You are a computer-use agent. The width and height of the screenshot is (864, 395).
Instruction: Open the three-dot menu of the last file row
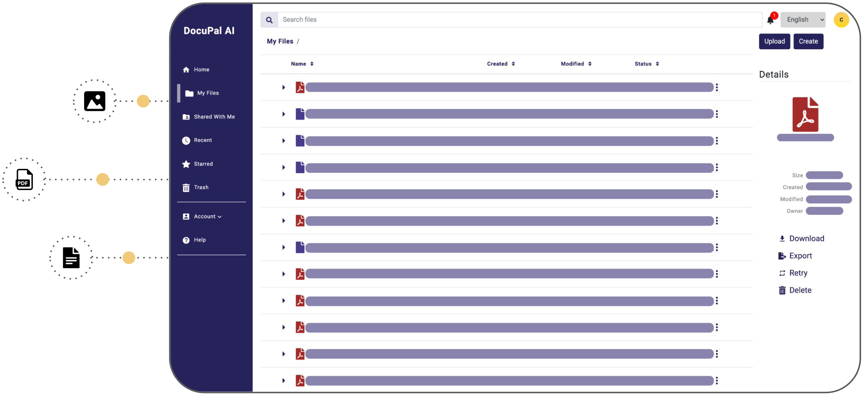point(717,380)
